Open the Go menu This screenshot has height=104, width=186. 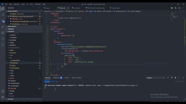(27, 4)
